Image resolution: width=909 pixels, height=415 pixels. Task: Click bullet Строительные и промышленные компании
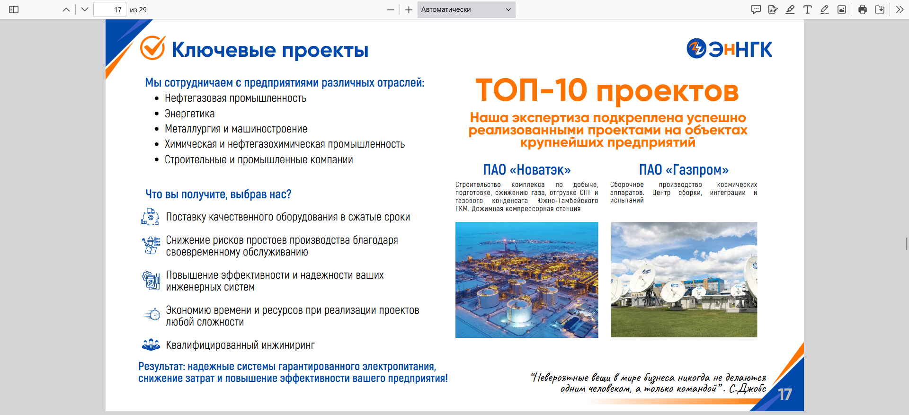click(258, 160)
